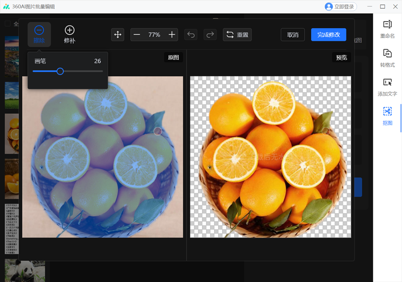Screen dimensions: 402x282
Task: Toggle the select-all checkbox at top left
Action: point(8,24)
